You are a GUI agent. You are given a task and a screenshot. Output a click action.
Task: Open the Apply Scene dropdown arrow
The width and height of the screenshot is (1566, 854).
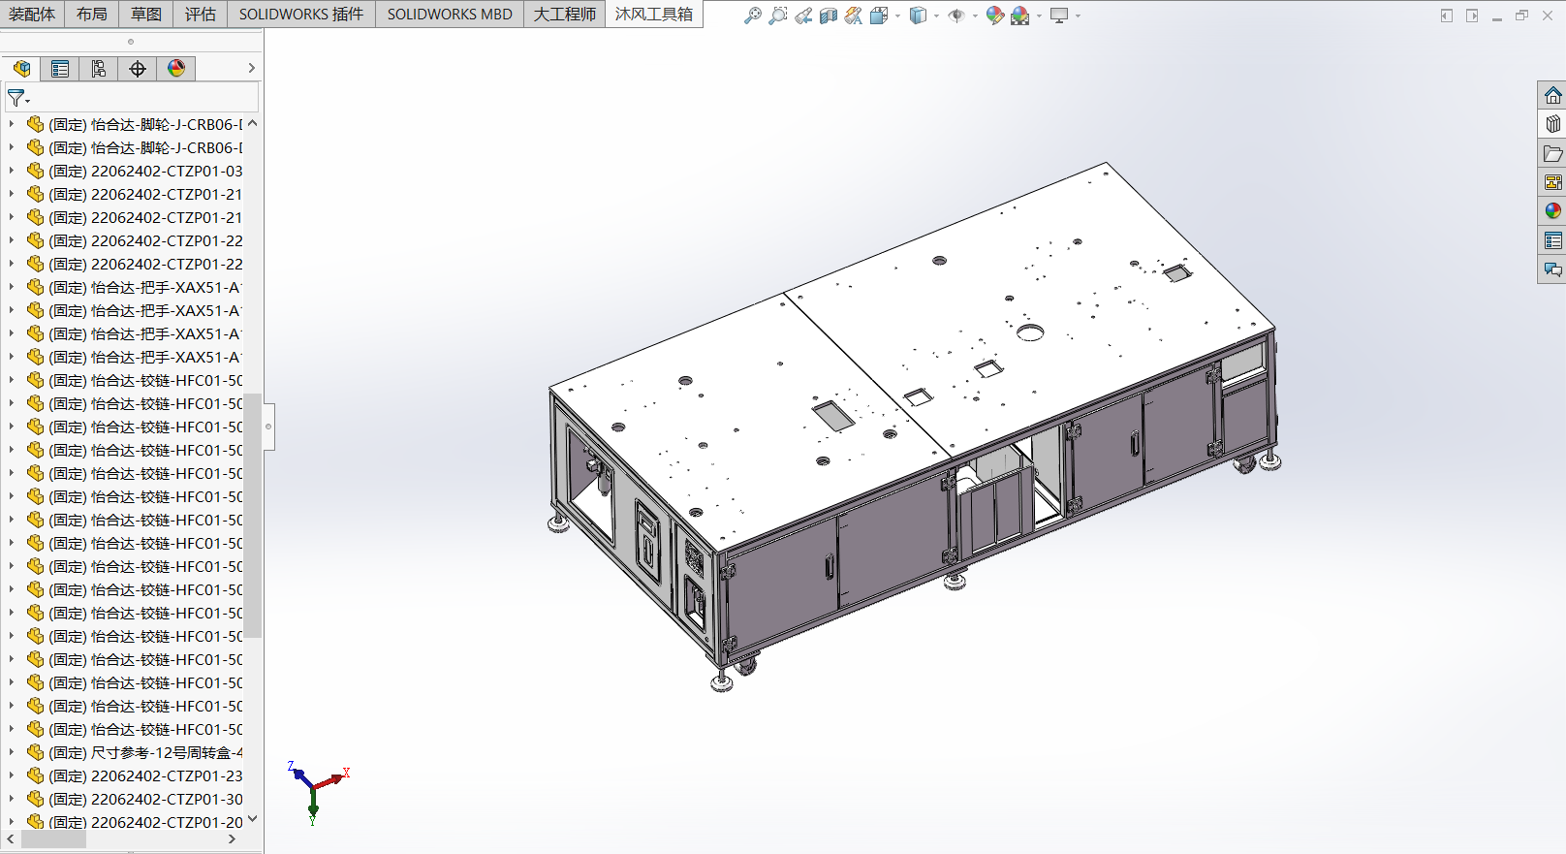(1039, 16)
